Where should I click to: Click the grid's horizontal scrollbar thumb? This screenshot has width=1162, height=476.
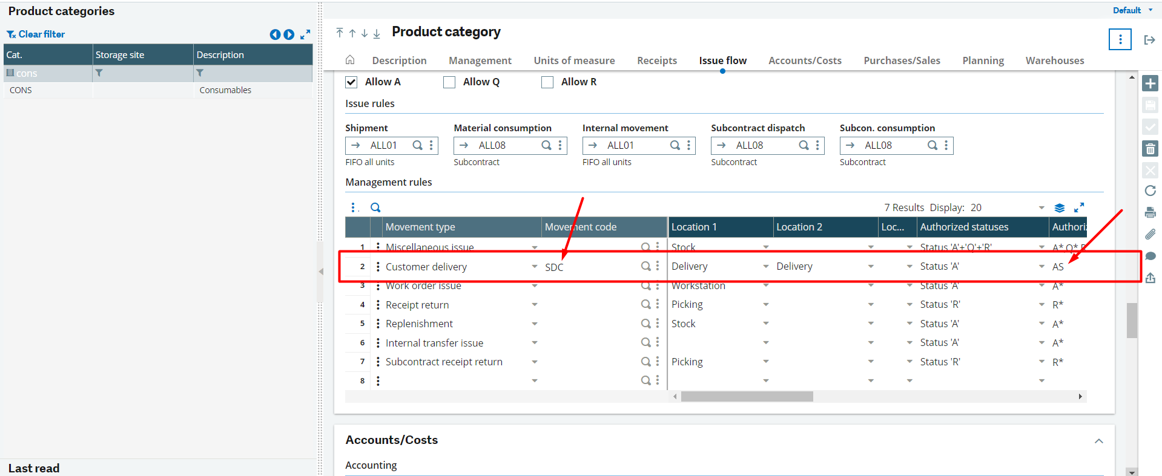pyautogui.click(x=747, y=397)
